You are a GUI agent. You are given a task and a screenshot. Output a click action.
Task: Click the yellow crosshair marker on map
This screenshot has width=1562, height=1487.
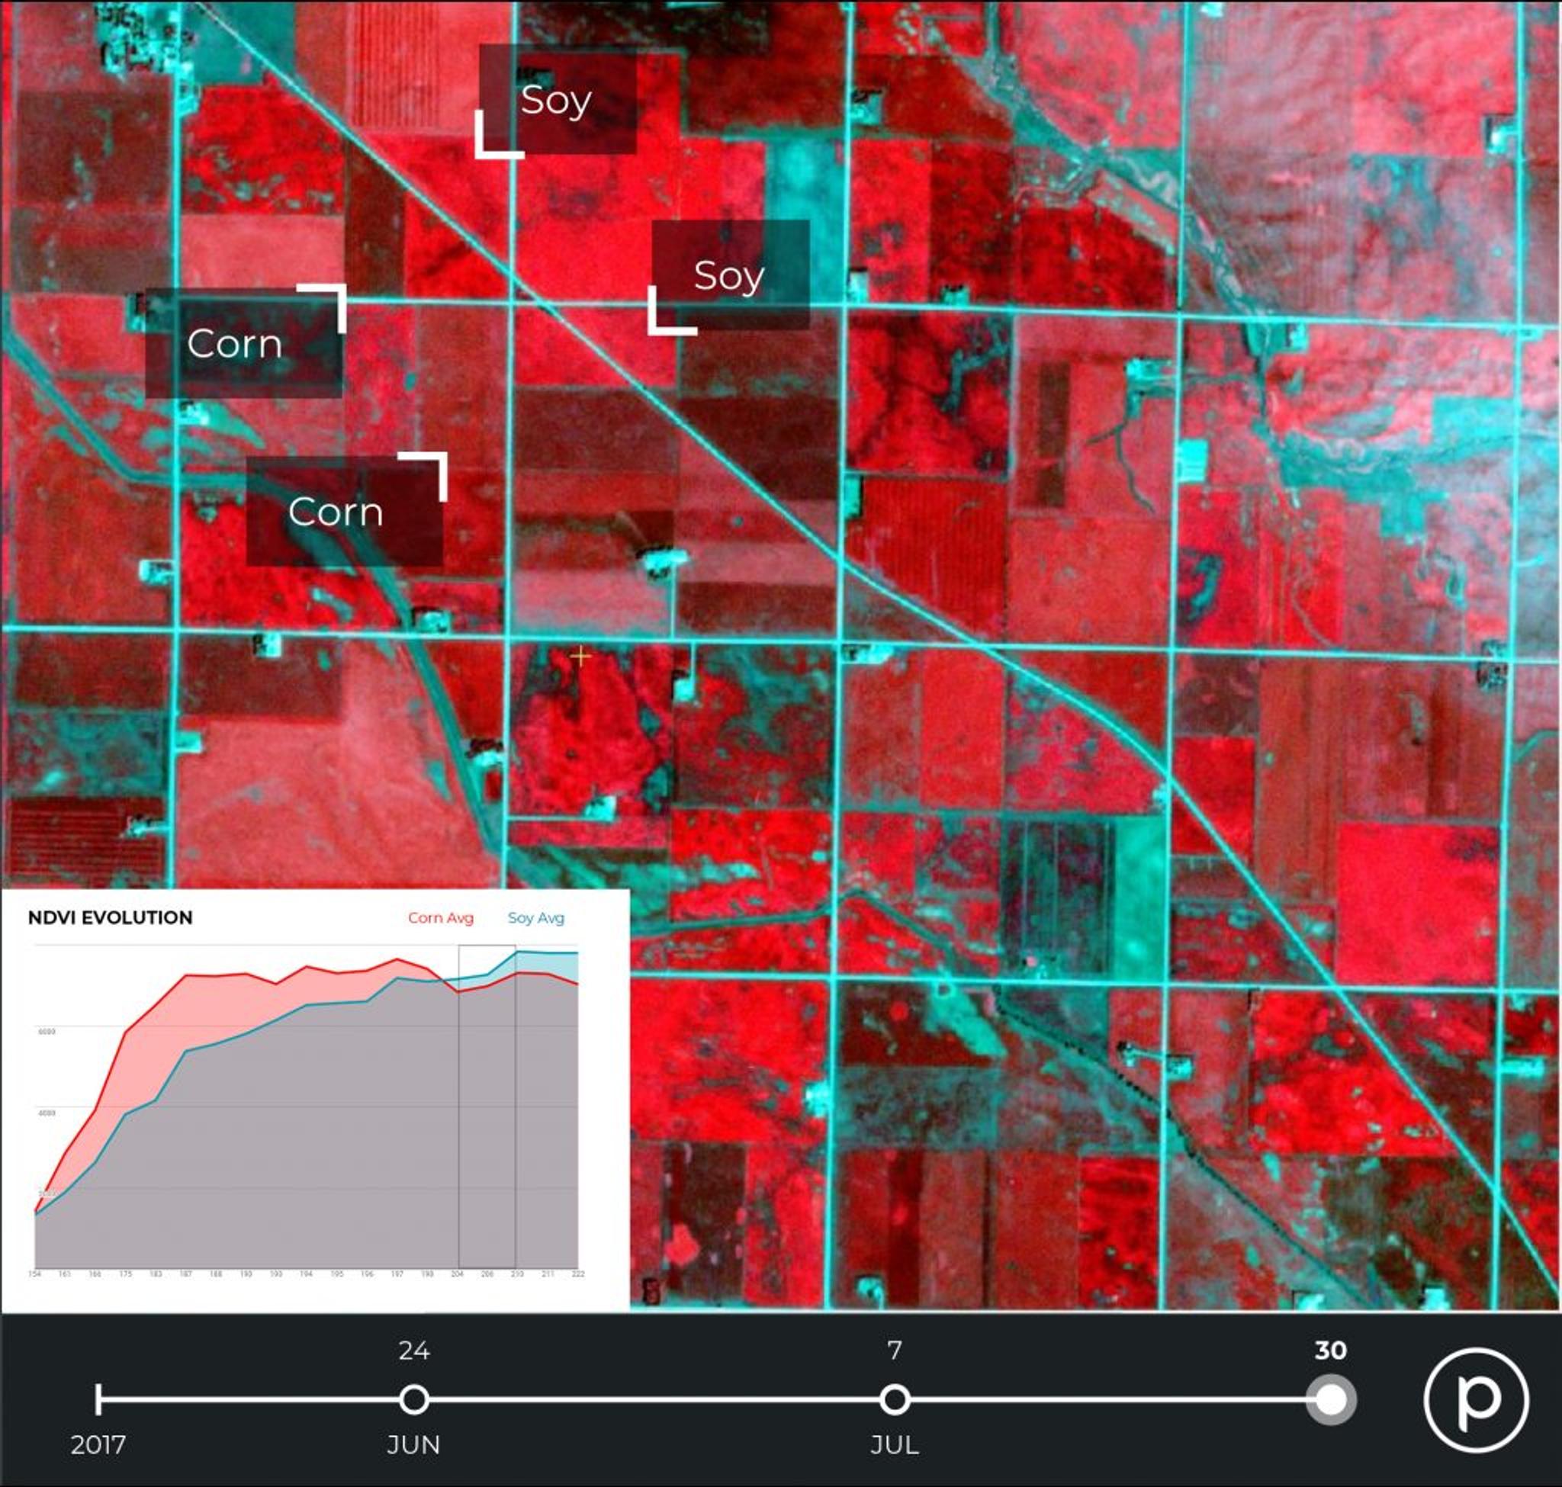pyautogui.click(x=580, y=657)
